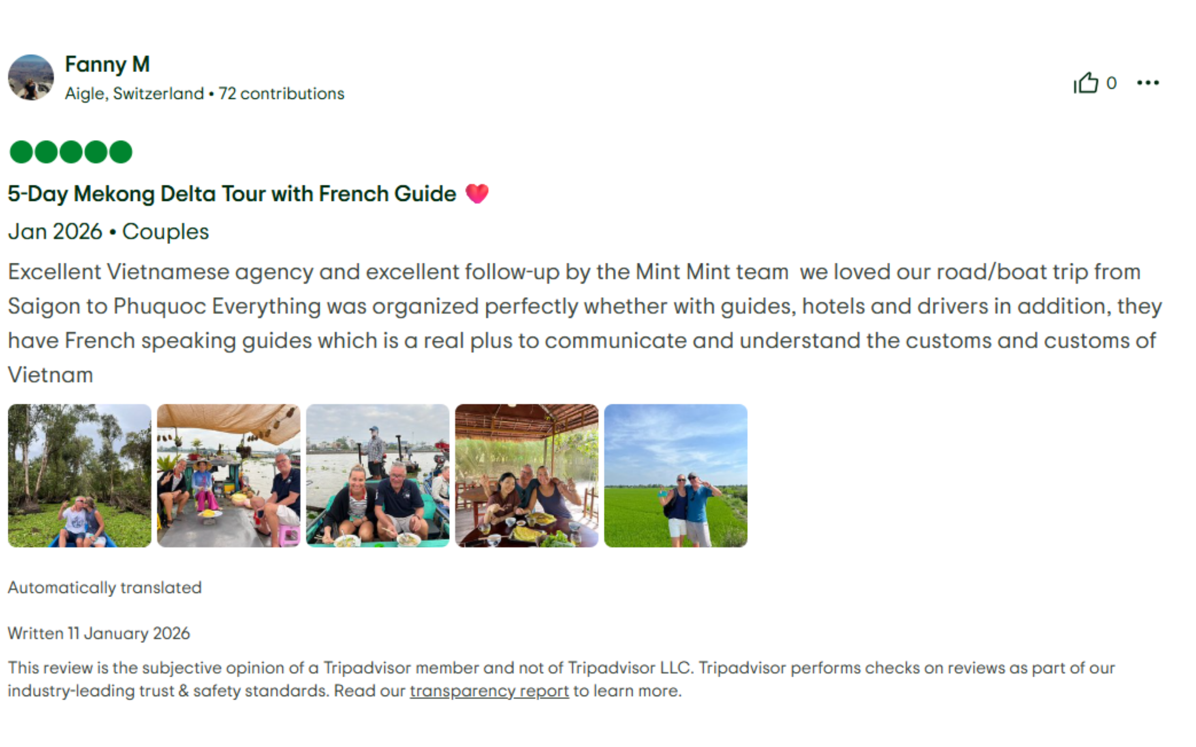This screenshot has width=1196, height=747.
Task: Click the five-bubble green rating
Action: 70,152
